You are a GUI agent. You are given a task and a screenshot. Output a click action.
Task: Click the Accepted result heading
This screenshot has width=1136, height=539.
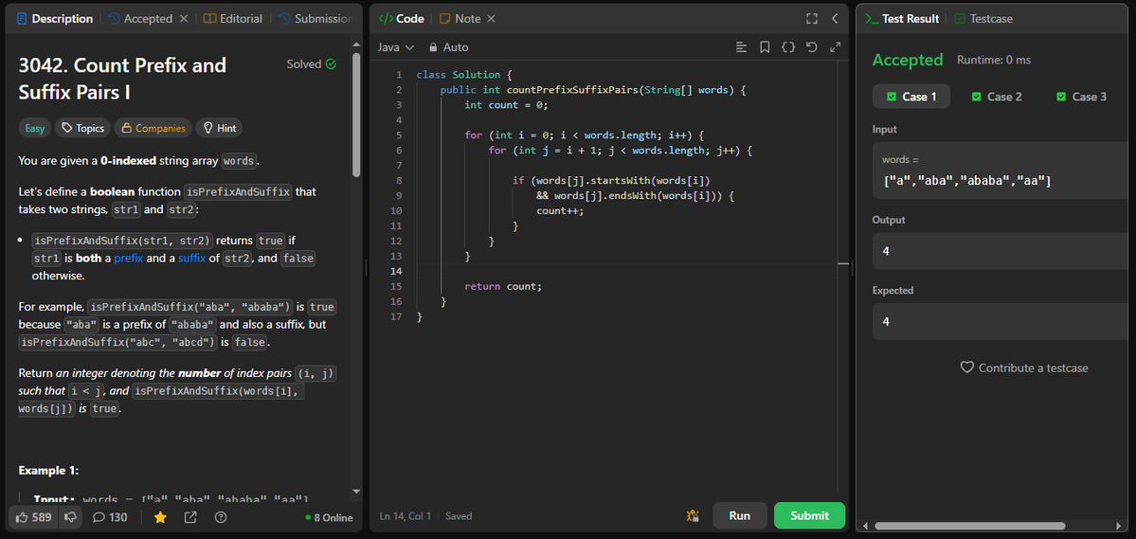(x=908, y=60)
